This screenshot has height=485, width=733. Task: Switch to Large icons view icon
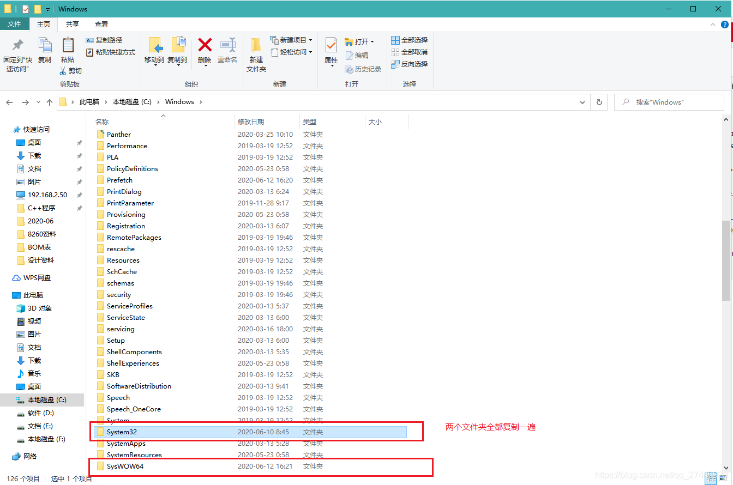tap(723, 478)
